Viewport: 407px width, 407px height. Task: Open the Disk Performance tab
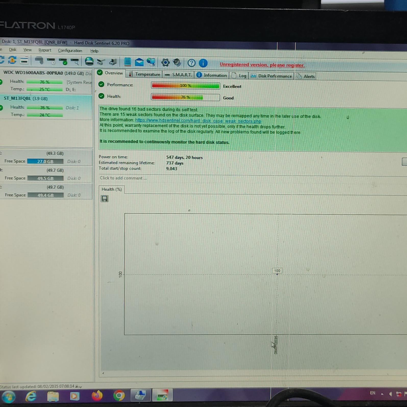(x=272, y=76)
